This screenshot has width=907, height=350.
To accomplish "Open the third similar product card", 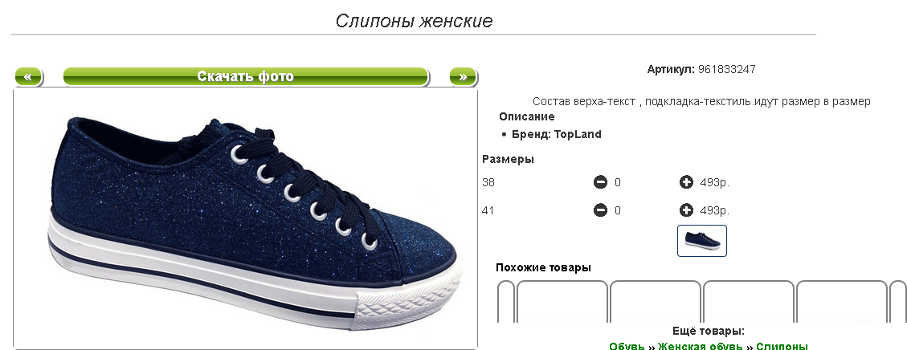I will 749,302.
